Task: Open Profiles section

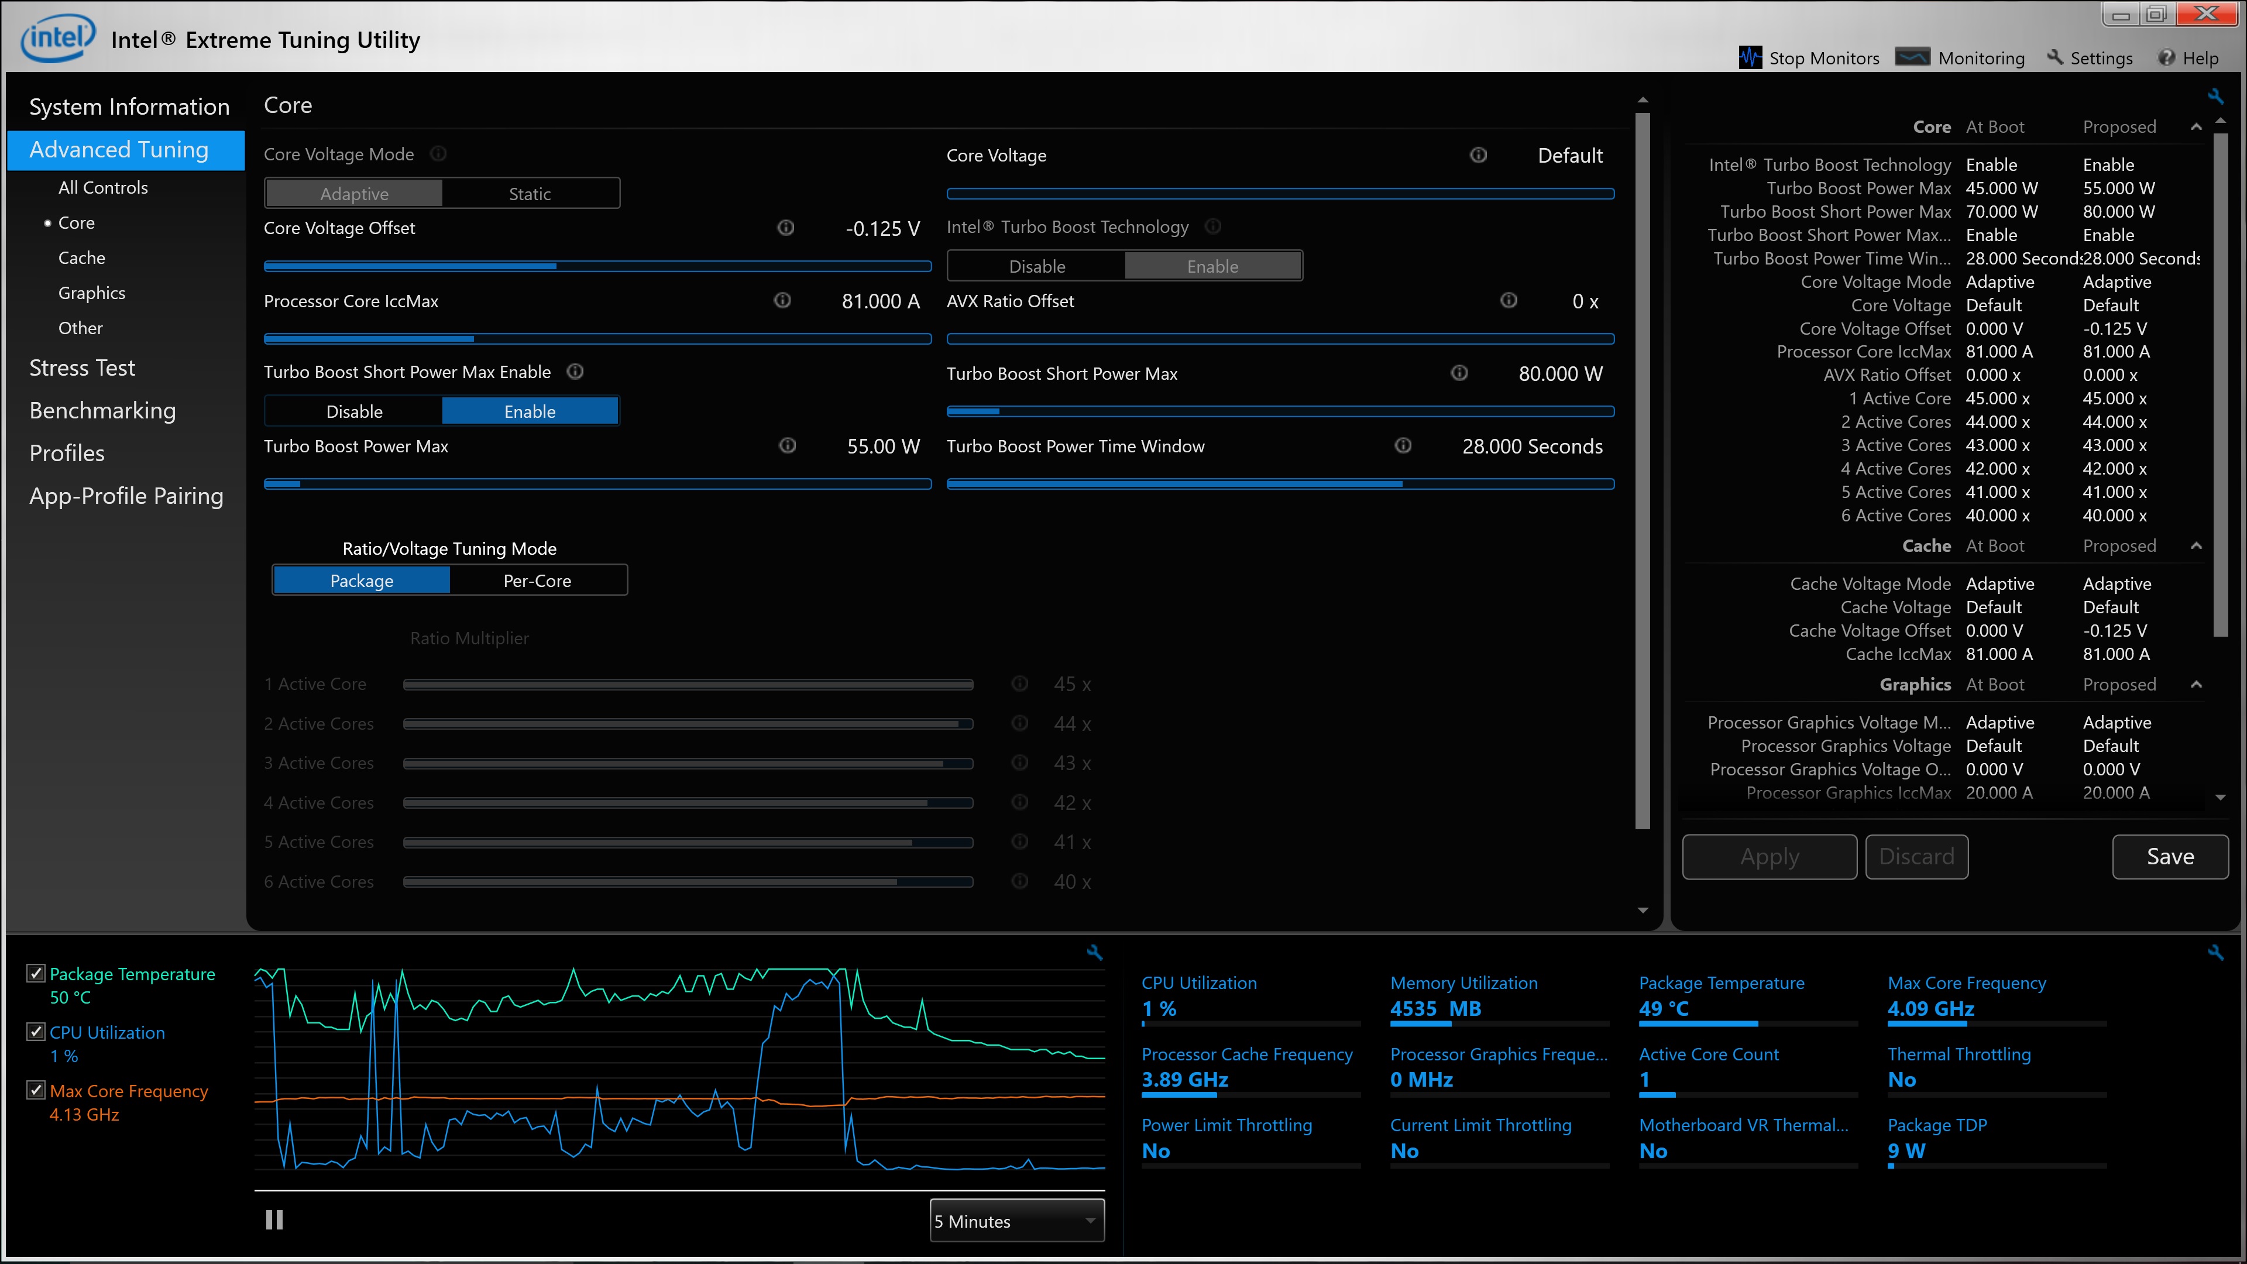Action: tap(66, 453)
